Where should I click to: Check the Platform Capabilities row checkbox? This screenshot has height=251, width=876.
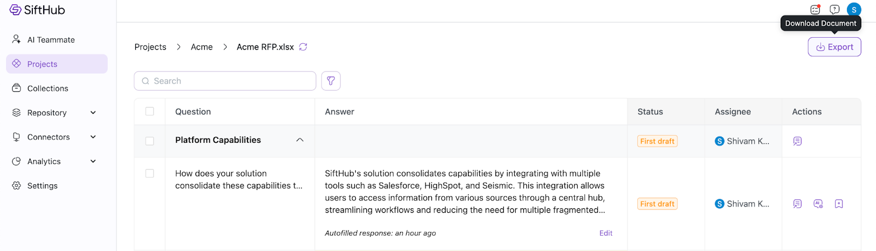click(149, 141)
